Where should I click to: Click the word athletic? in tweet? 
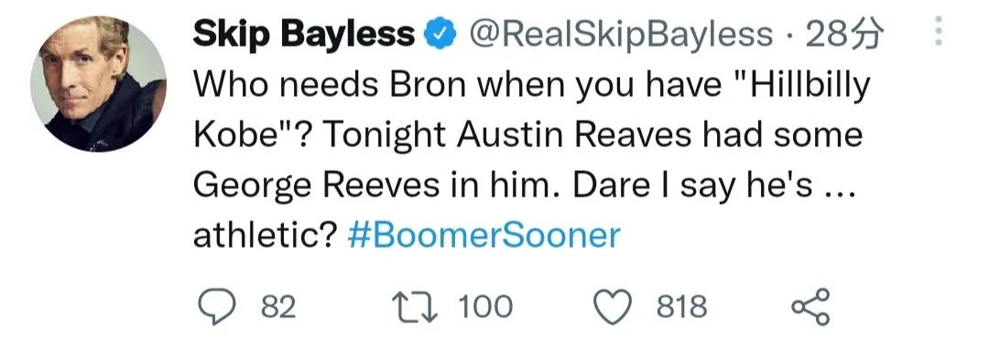pyautogui.click(x=265, y=236)
